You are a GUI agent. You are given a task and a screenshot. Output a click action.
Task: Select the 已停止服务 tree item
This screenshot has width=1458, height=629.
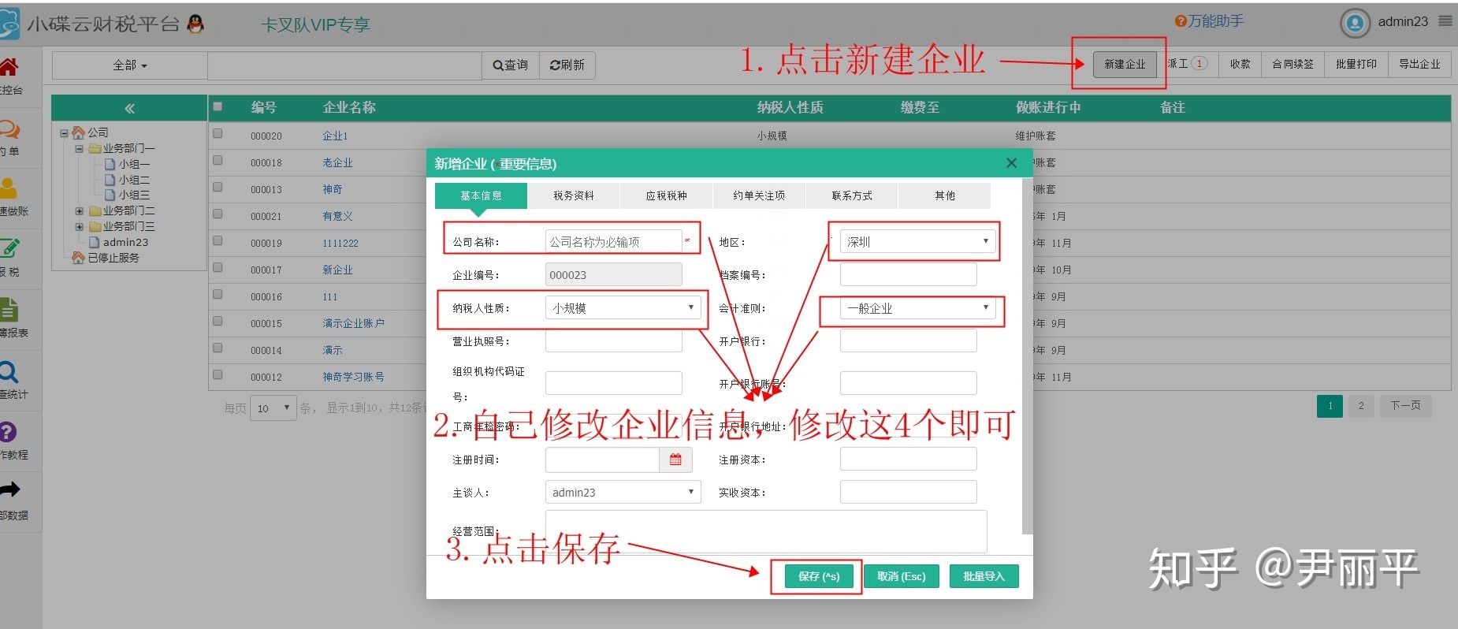[x=113, y=258]
